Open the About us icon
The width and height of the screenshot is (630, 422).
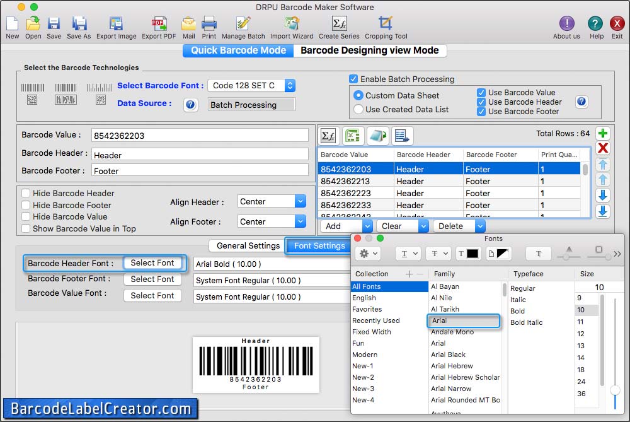tap(566, 23)
